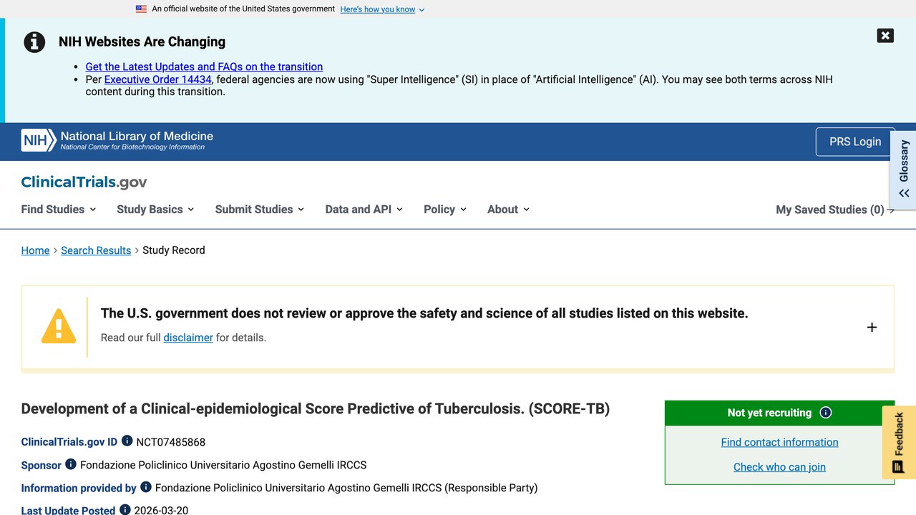Screen dimensions: 916x515
Task: Click the yellow warning triangle icon
Action: [59, 326]
